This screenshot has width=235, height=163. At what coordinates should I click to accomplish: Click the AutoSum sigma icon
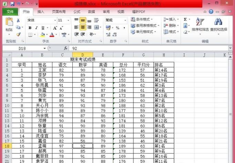pos(185,19)
